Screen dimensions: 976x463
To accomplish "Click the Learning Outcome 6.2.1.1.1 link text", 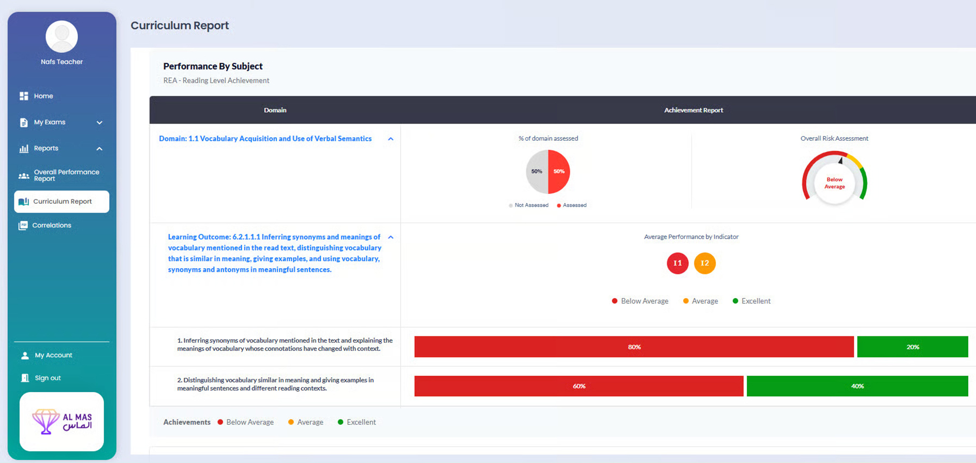I will [274, 253].
